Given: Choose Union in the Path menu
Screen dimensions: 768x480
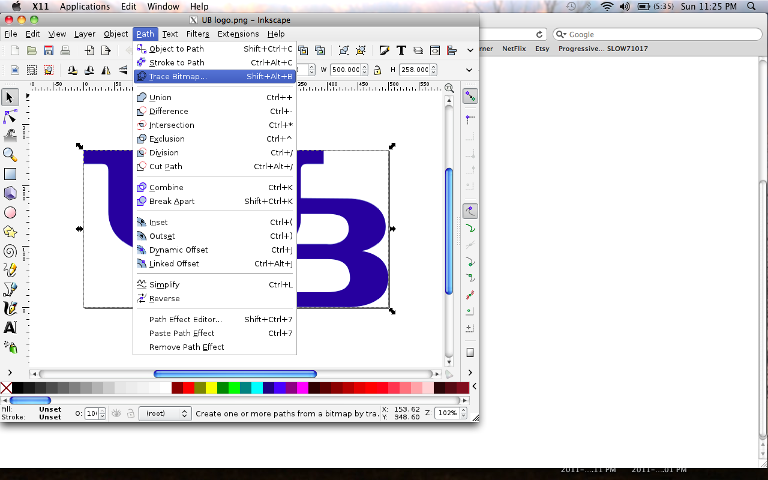Looking at the screenshot, I should click(215, 97).
